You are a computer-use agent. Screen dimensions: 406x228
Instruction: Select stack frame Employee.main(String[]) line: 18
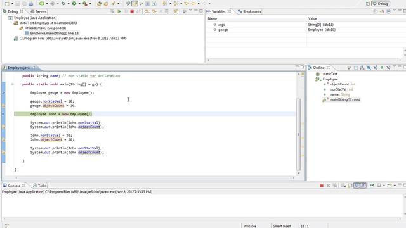pos(54,33)
